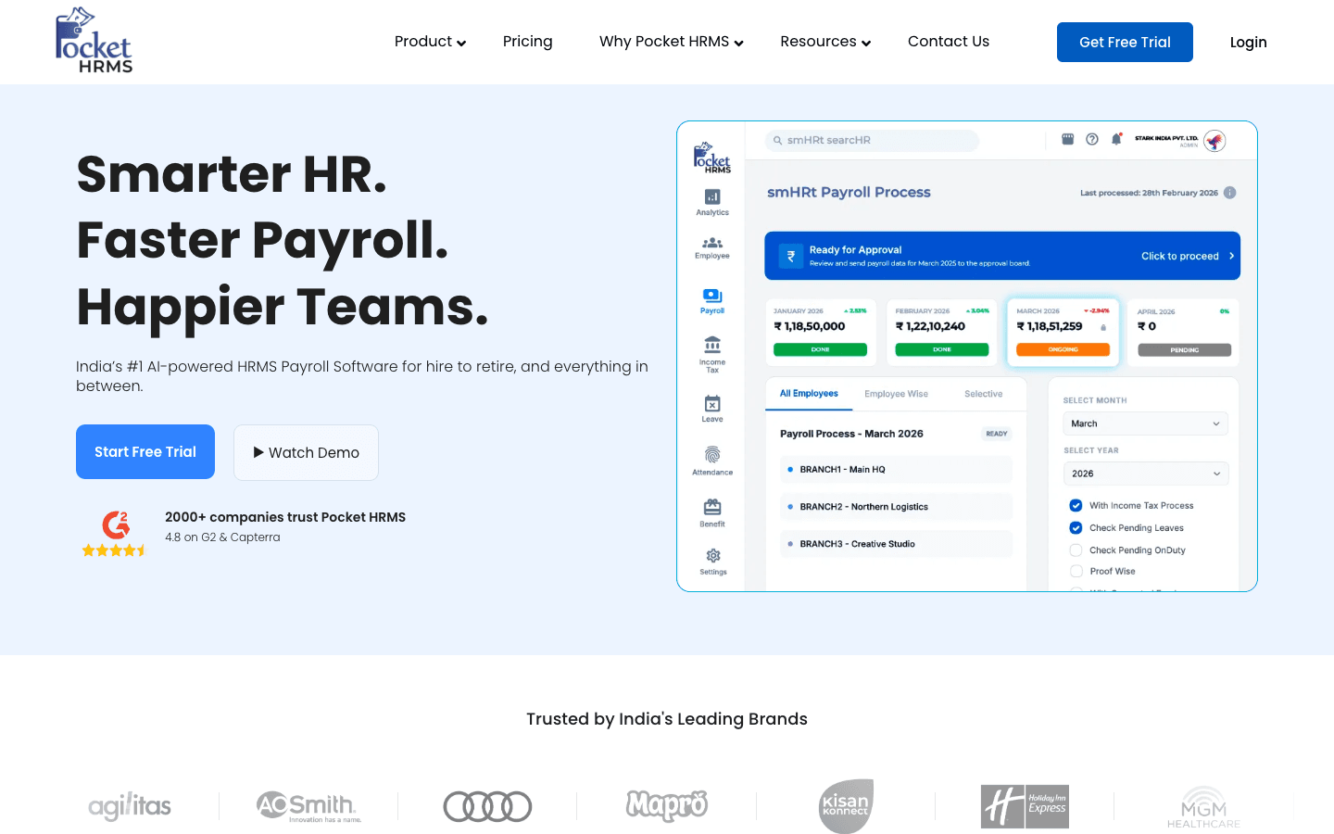The height and width of the screenshot is (834, 1334).
Task: Expand Why Pocket HRMS dropdown
Action: click(x=671, y=42)
